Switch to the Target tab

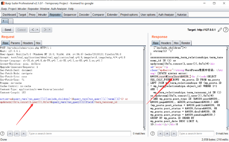click(22, 15)
